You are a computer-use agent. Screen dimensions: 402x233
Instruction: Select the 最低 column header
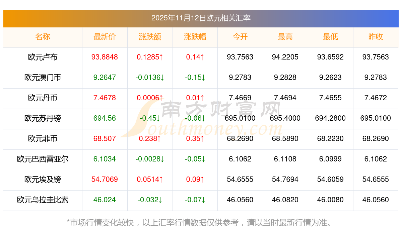330,37
